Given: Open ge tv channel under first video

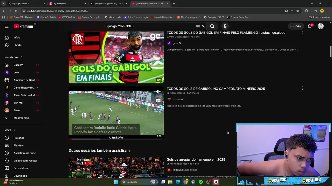Looking at the screenshot, I should point(175,43).
